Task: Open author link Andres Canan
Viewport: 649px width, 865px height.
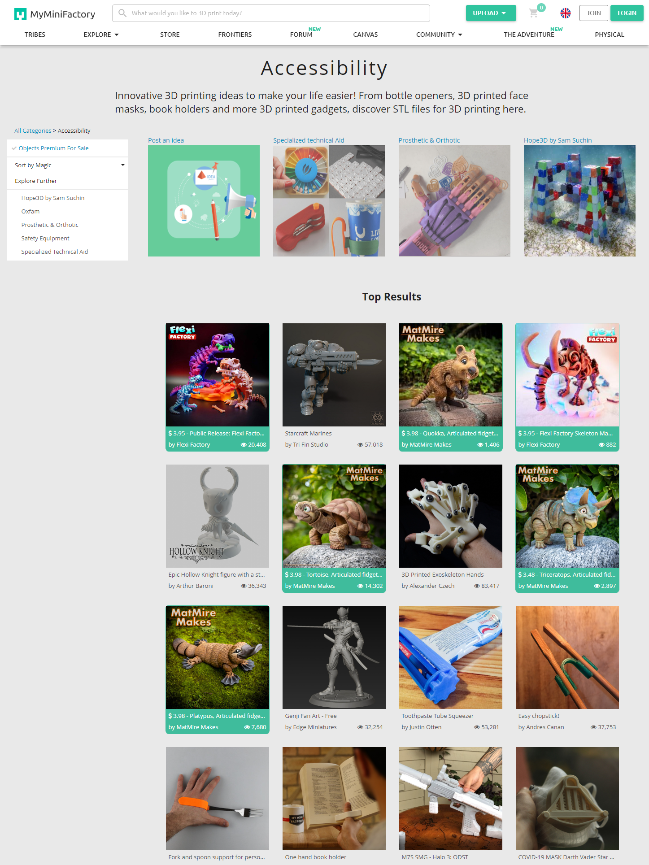Action: click(x=545, y=727)
